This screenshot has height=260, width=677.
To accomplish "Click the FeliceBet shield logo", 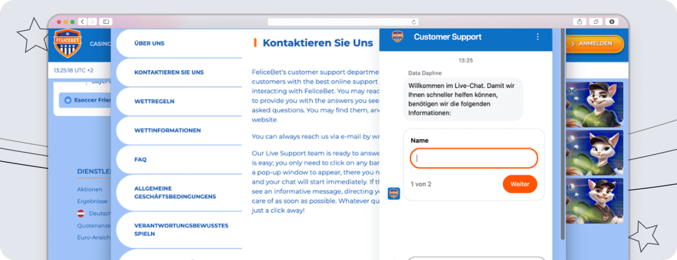I will [67, 43].
